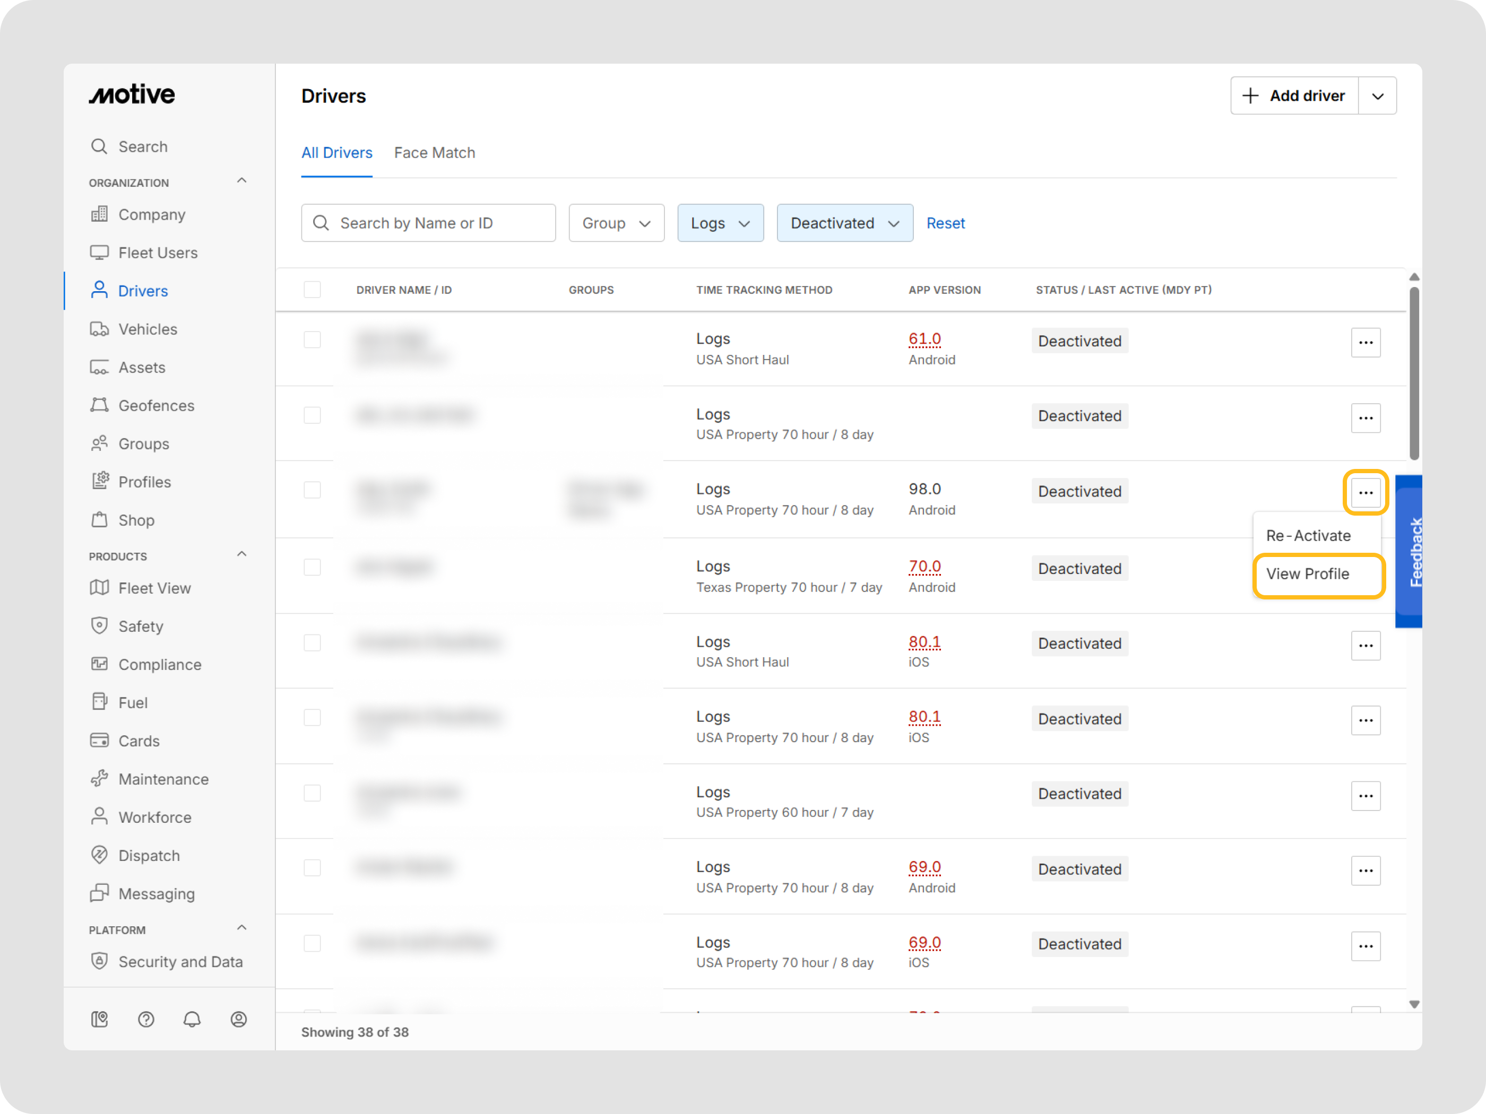Click the map location icon in bottom bar
The height and width of the screenshot is (1114, 1486).
[99, 1020]
